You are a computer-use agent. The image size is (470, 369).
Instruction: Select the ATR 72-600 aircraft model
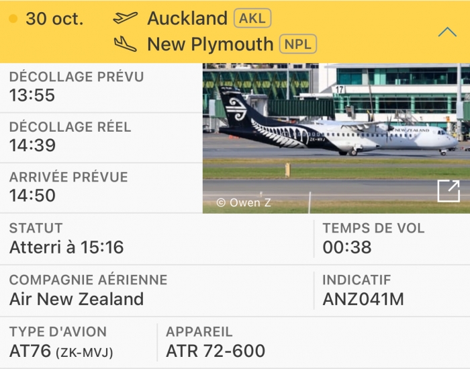[216, 351]
